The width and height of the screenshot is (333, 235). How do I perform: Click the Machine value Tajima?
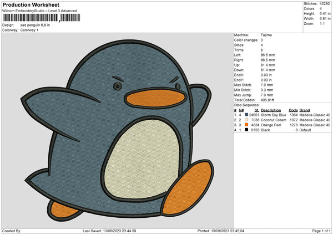[266, 35]
